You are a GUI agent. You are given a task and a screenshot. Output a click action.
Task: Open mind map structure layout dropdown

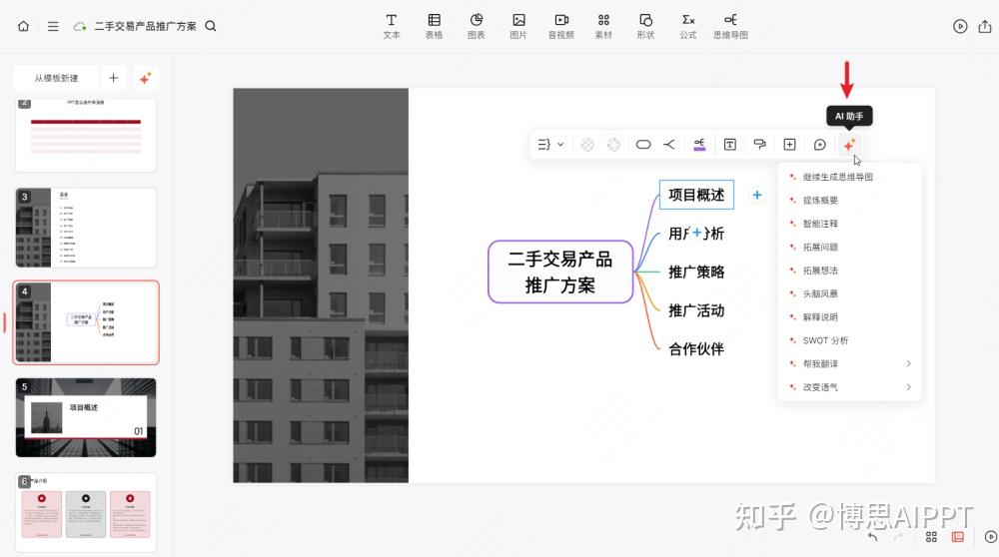[x=550, y=145]
